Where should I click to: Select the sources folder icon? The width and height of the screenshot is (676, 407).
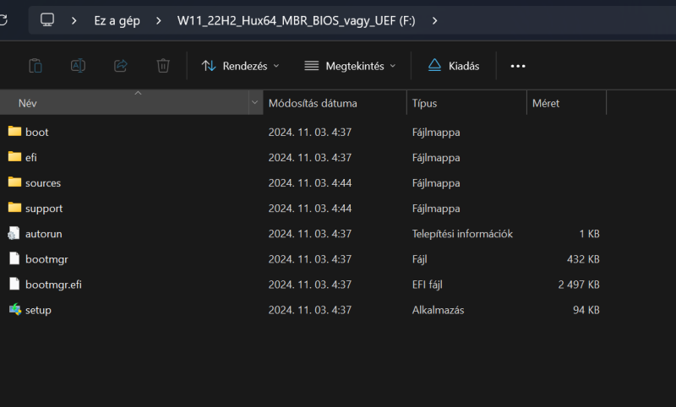14,182
